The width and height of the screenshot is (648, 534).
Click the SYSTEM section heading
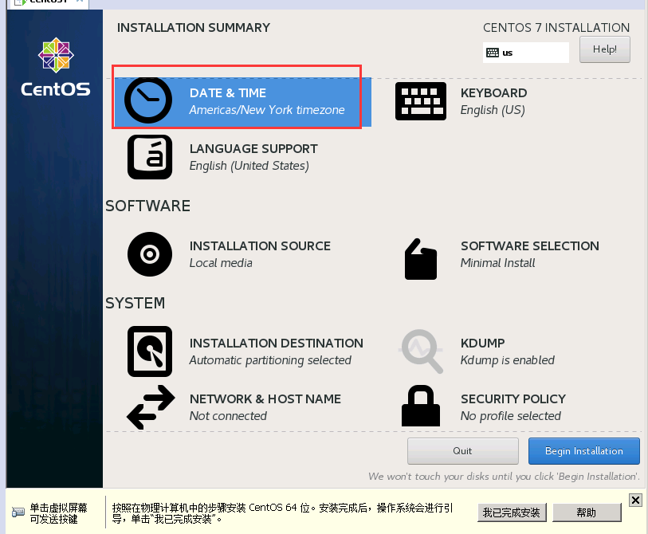(x=135, y=303)
